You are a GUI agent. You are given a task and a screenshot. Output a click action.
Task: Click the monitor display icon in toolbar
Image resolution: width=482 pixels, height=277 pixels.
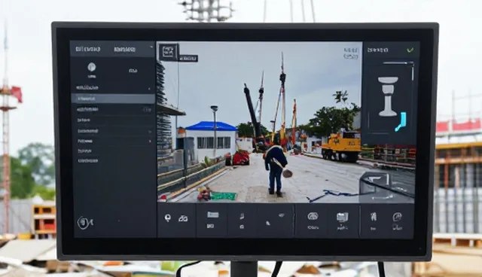tap(342, 217)
